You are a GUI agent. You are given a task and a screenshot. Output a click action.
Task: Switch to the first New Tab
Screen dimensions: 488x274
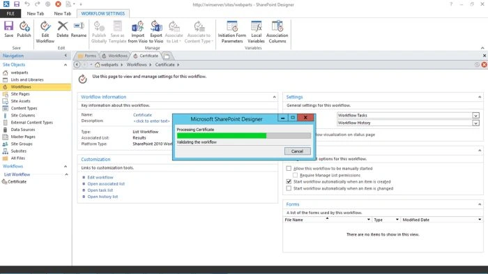click(x=35, y=13)
